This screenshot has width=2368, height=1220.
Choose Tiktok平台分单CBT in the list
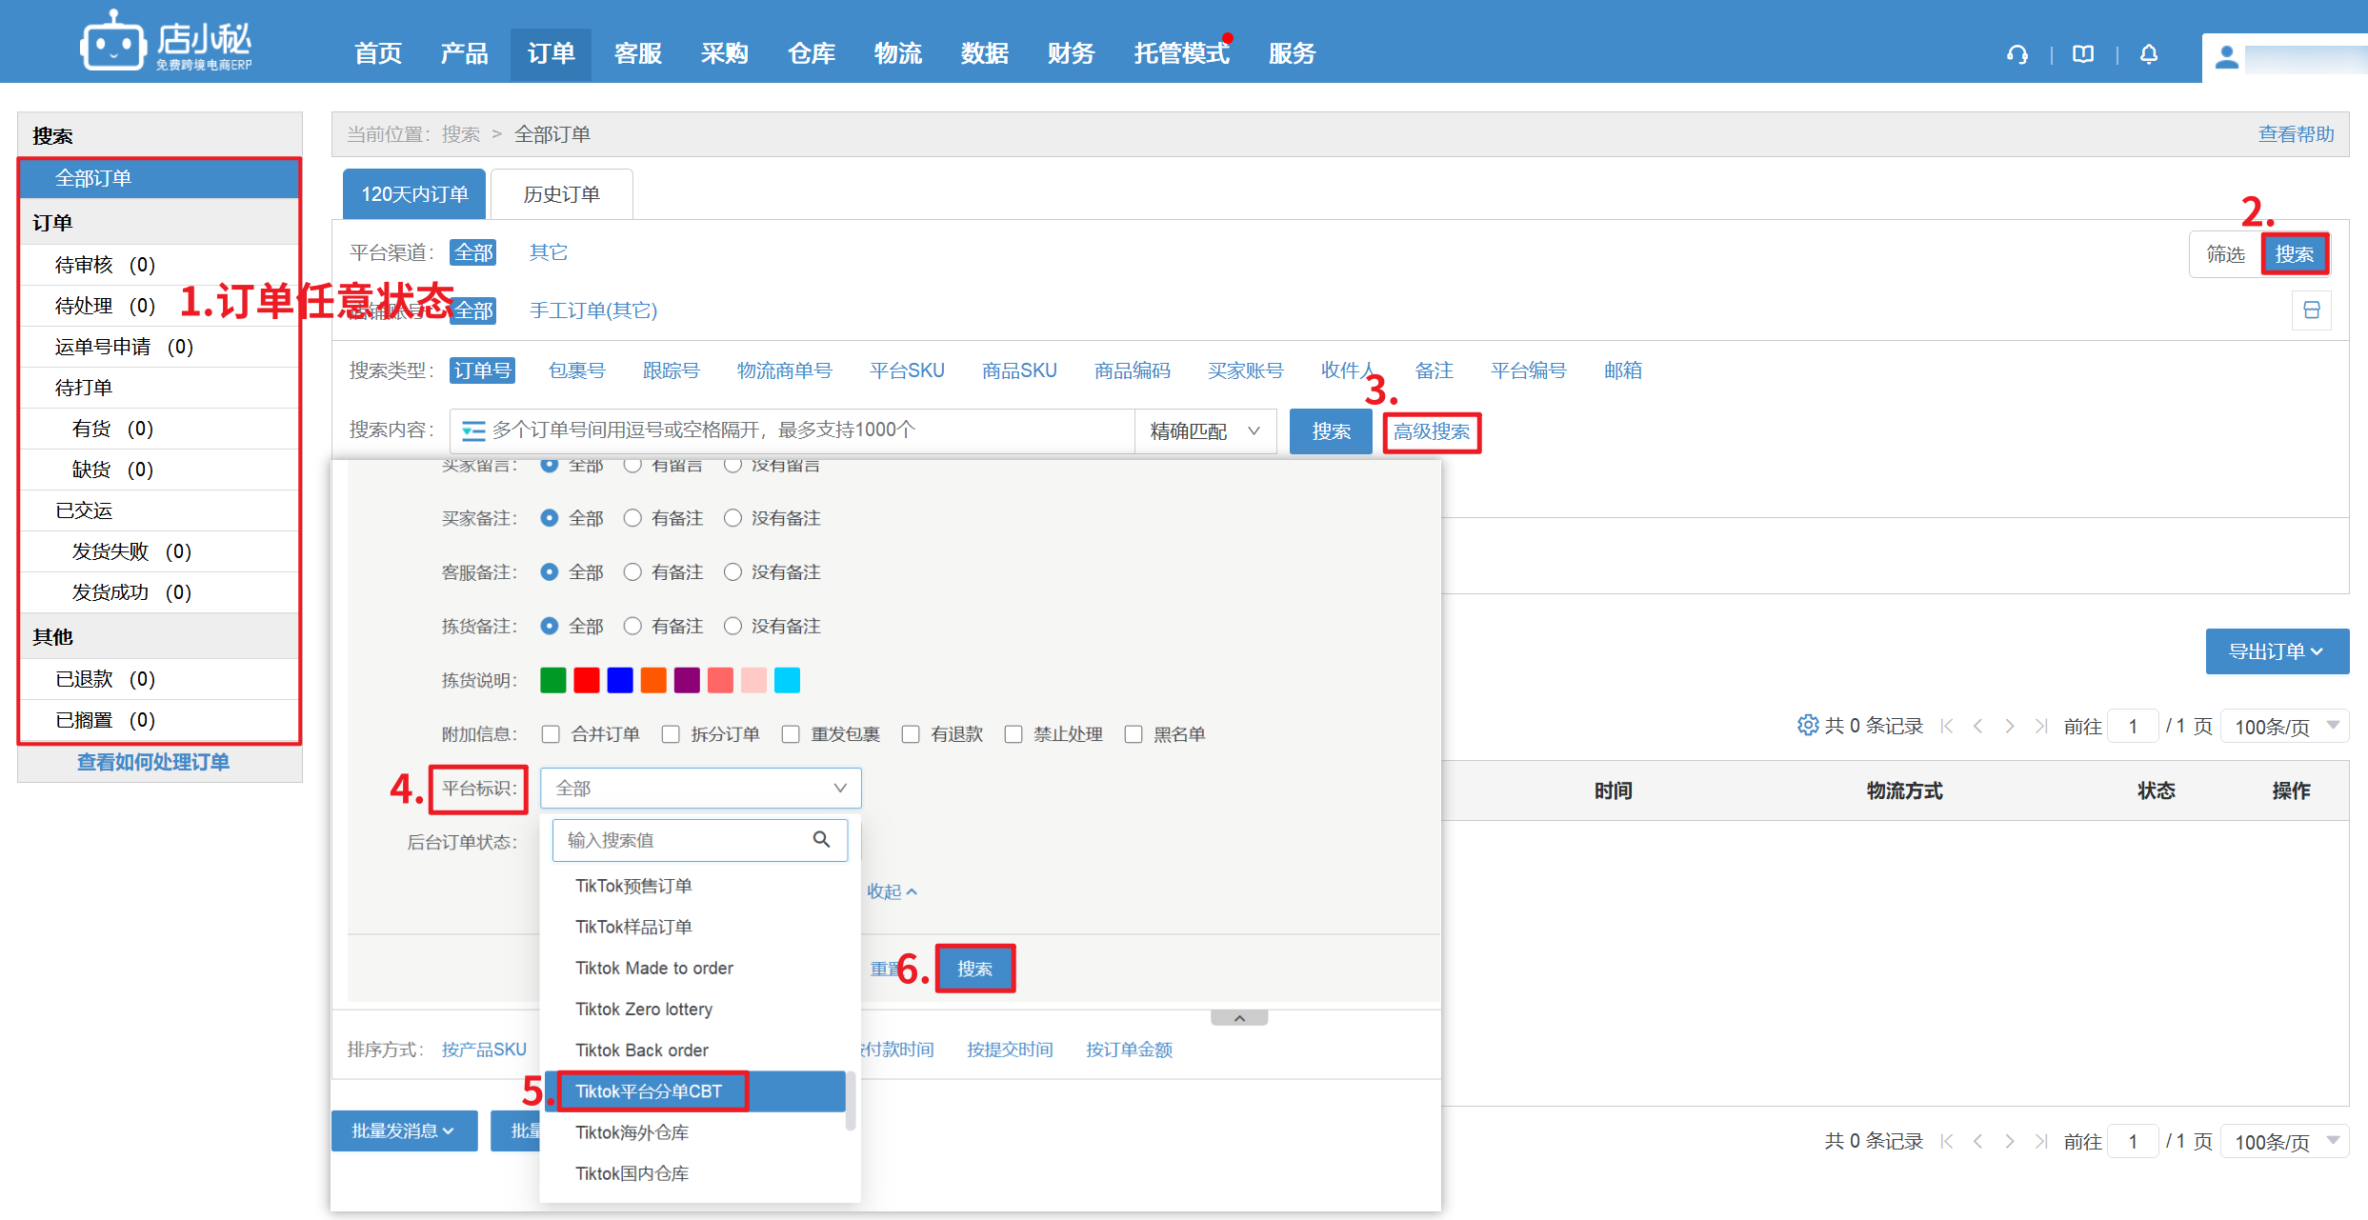[x=650, y=1091]
